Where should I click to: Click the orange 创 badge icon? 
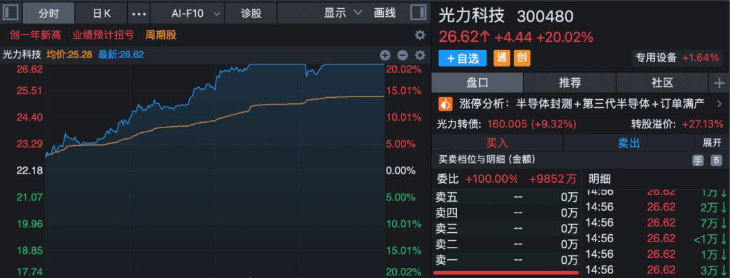tap(522, 59)
